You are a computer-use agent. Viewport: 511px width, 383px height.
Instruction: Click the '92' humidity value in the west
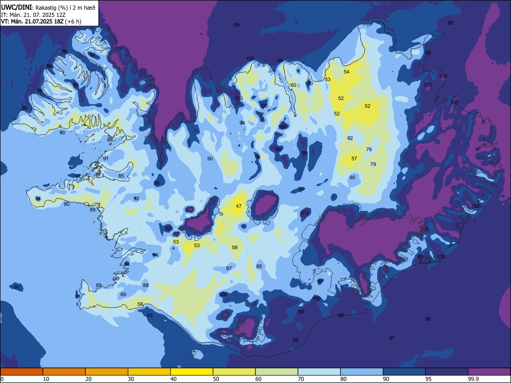tap(136, 198)
